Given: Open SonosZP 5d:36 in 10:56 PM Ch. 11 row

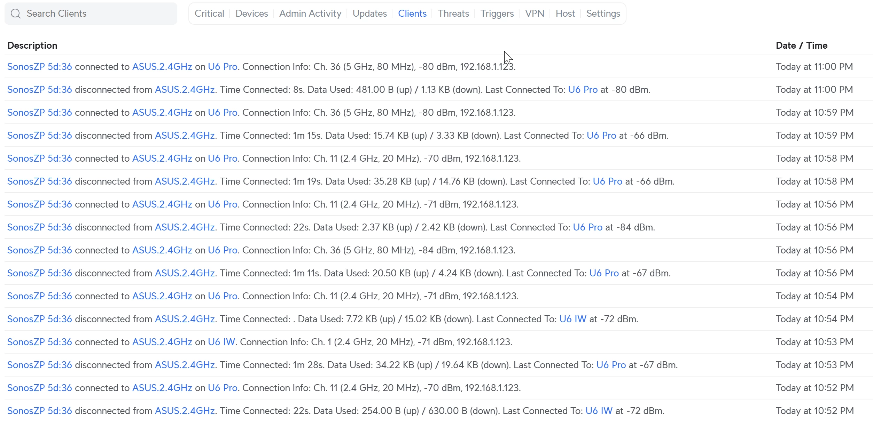Looking at the screenshot, I should pyautogui.click(x=40, y=204).
